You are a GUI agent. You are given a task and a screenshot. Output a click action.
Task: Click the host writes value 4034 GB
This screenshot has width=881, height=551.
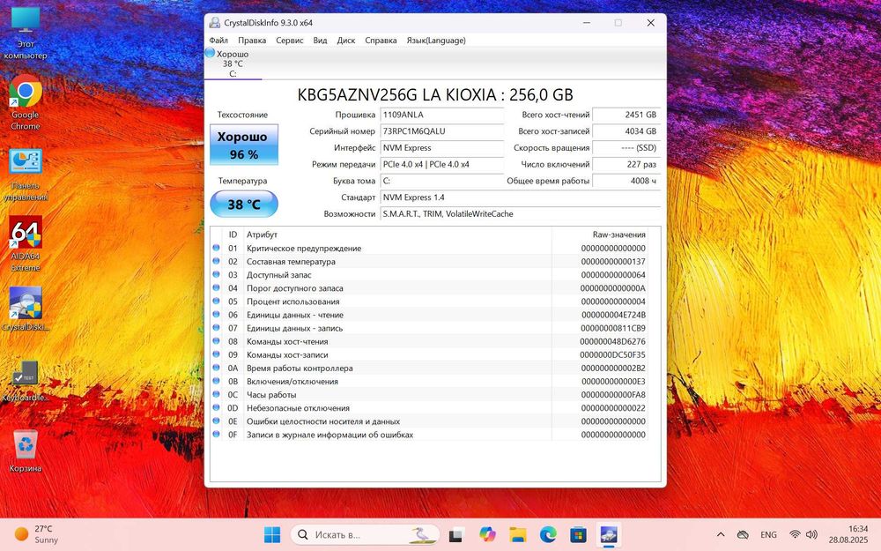point(626,131)
